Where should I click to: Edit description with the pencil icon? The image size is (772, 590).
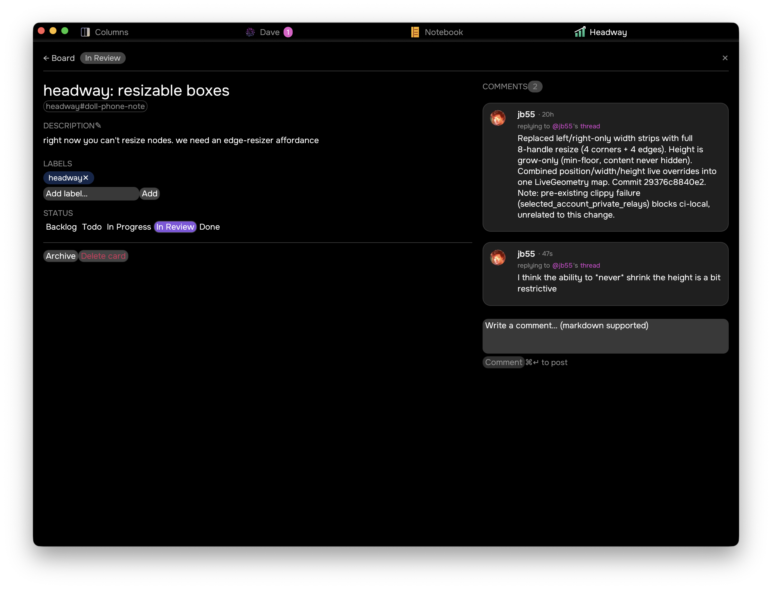[x=98, y=125]
